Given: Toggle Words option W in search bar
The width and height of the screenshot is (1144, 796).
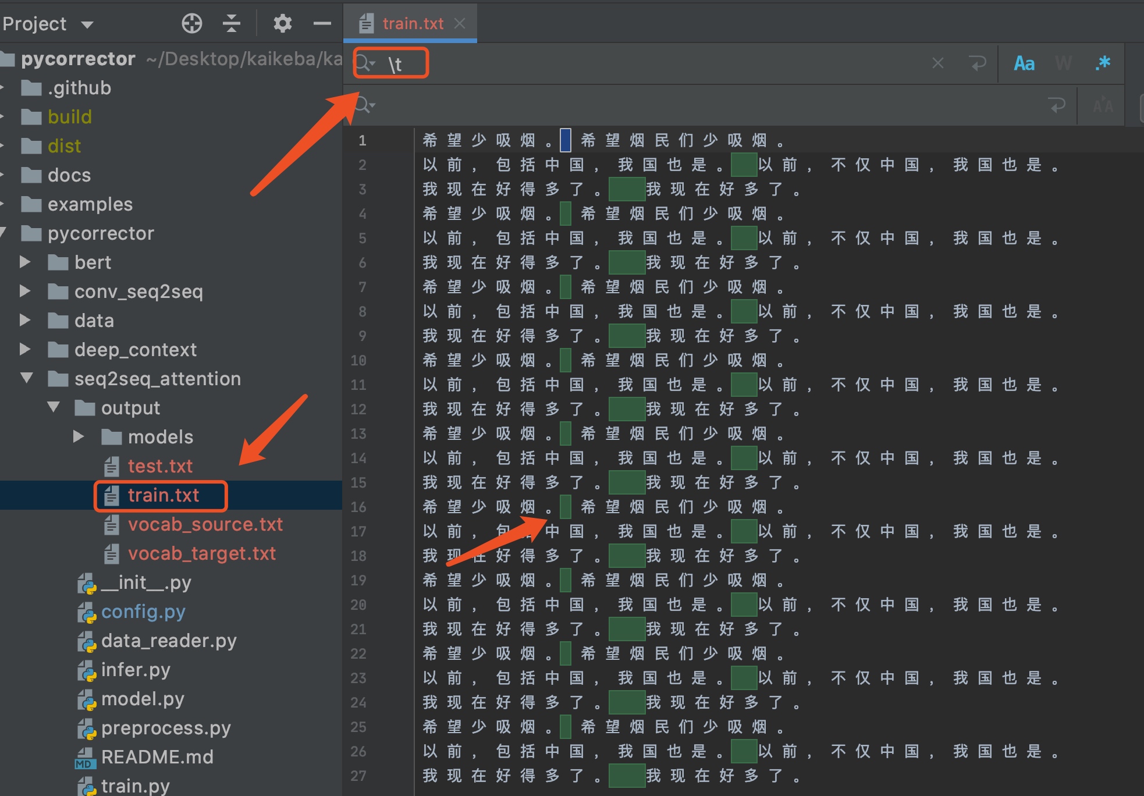Looking at the screenshot, I should tap(1063, 63).
